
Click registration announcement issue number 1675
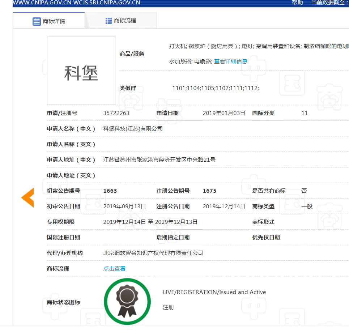pyautogui.click(x=209, y=191)
